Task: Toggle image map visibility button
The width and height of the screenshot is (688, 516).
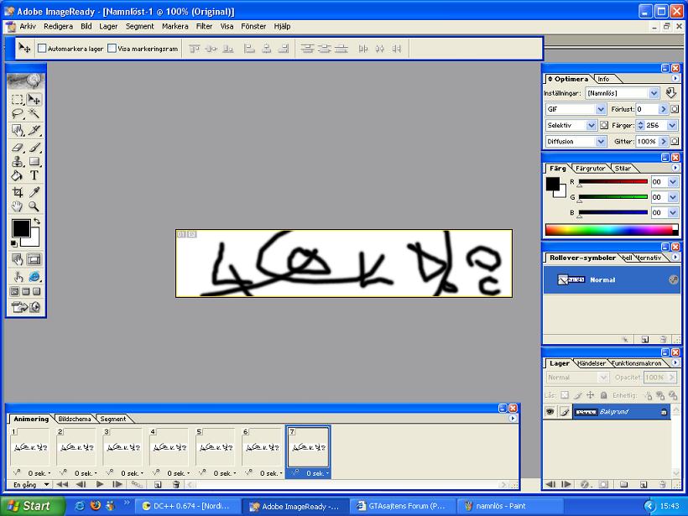Action: (18, 260)
